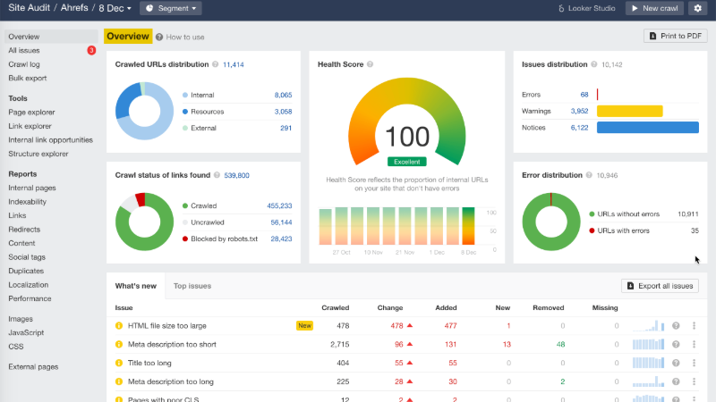Open All issues in the sidebar
The width and height of the screenshot is (716, 402).
click(24, 51)
